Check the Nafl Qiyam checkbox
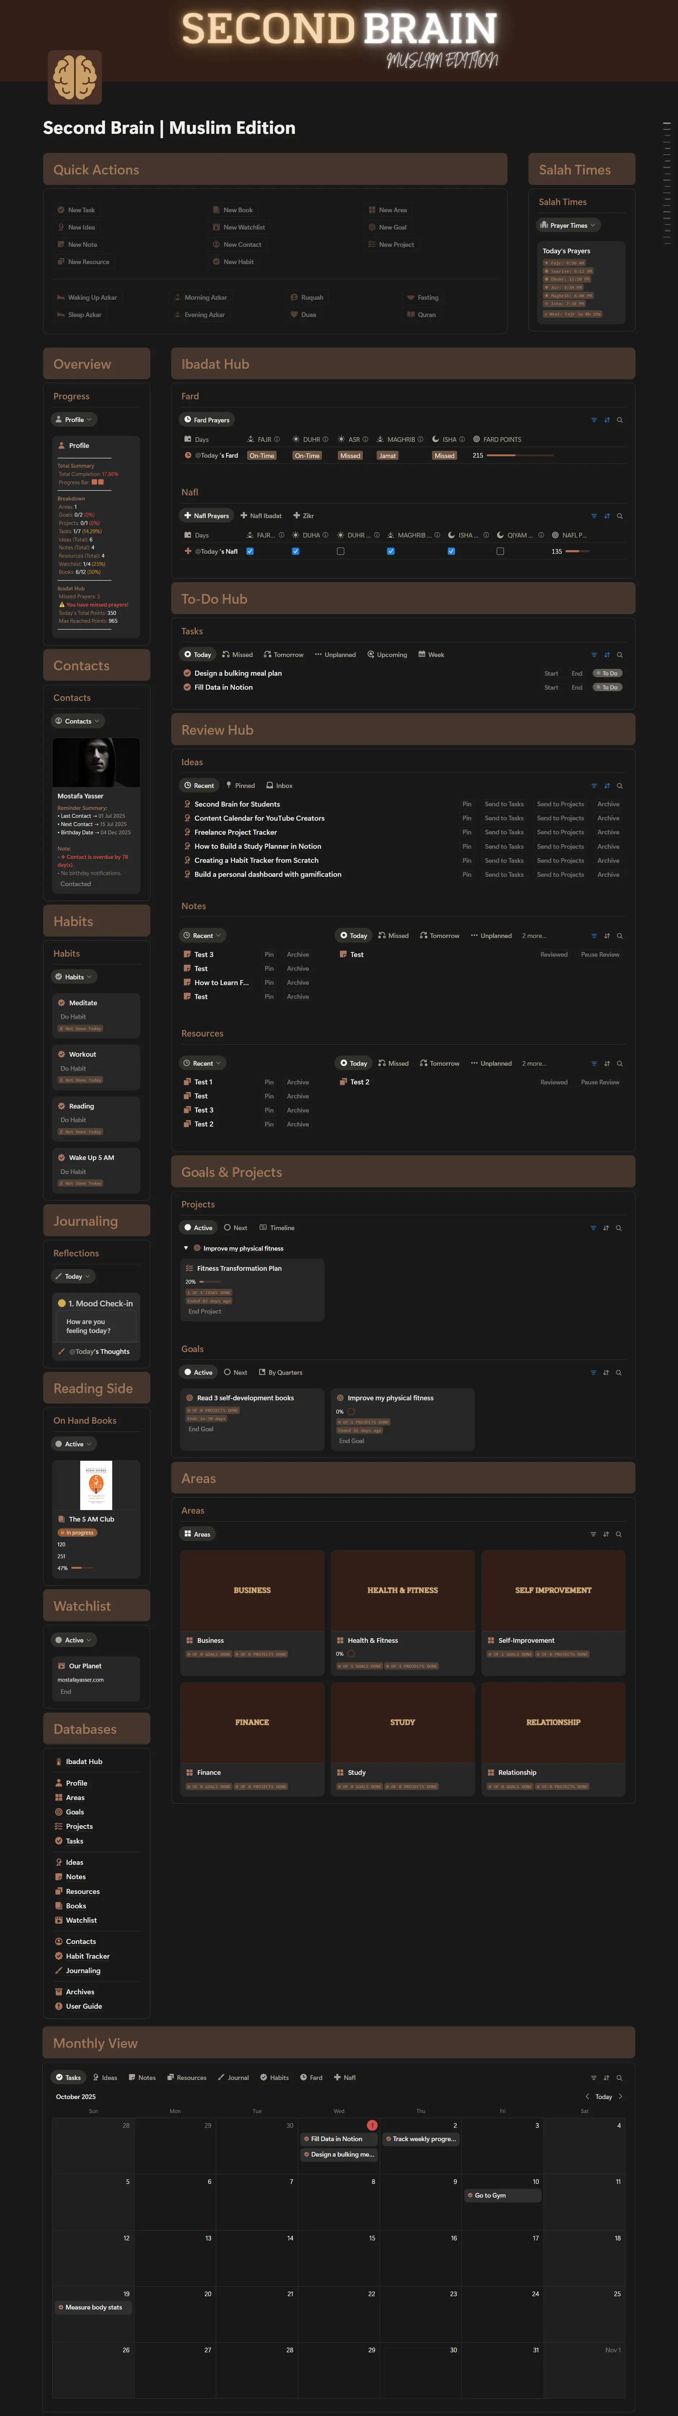 (x=500, y=552)
